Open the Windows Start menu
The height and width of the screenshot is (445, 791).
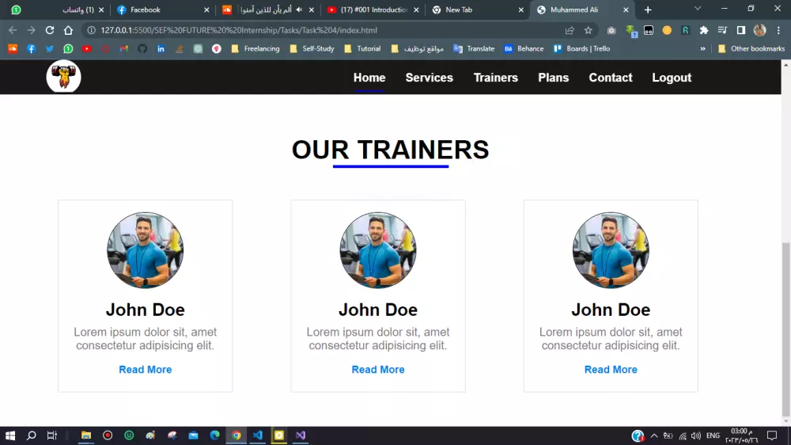point(10,435)
